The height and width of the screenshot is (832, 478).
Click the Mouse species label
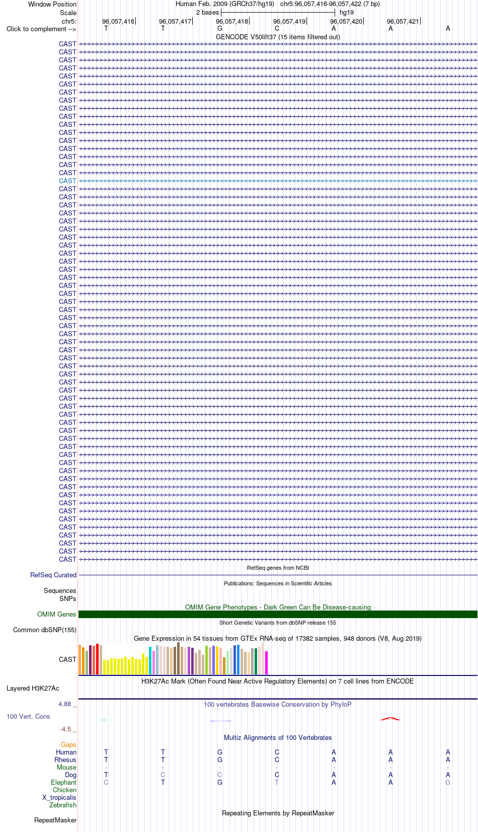pos(66,767)
